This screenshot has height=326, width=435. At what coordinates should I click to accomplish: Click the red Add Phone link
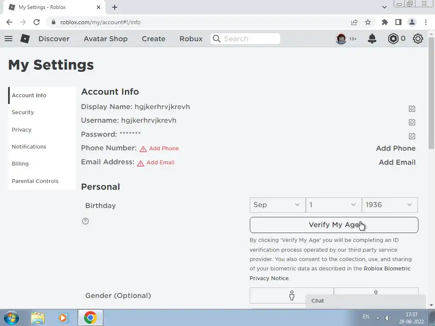[x=164, y=149]
